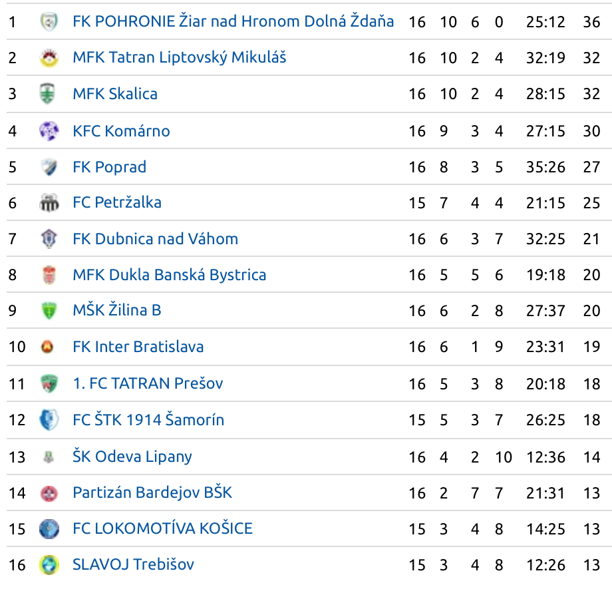Screen dimensions: 612x591
Task: Click the MŠK Žilina B green shield icon
Action: [49, 311]
